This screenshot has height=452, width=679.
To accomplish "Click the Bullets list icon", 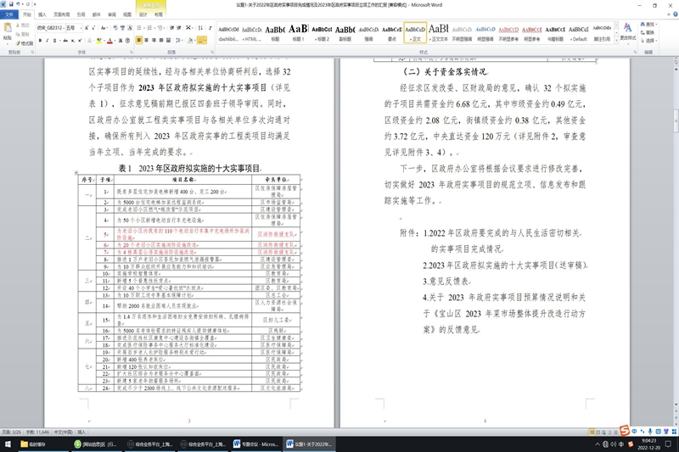I will coord(139,28).
